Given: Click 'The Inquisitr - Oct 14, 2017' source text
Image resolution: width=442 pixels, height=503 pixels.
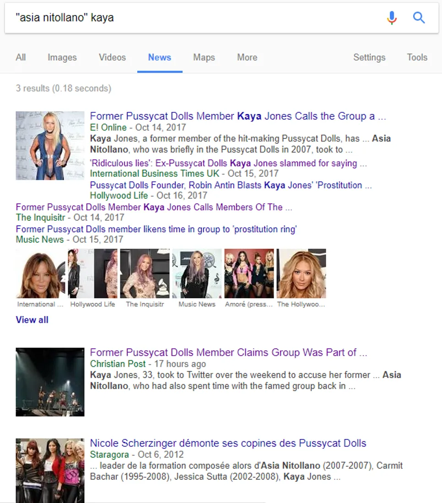Looking at the screenshot, I should (70, 218).
